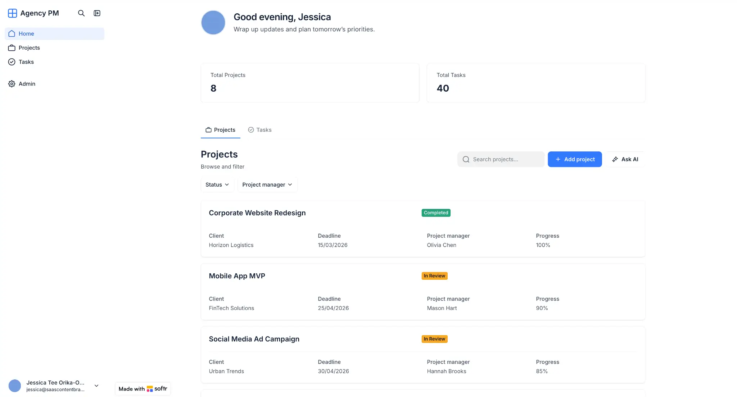This screenshot has height=397, width=737.
Task: Open Tasks from the sidebar
Action: click(x=26, y=61)
